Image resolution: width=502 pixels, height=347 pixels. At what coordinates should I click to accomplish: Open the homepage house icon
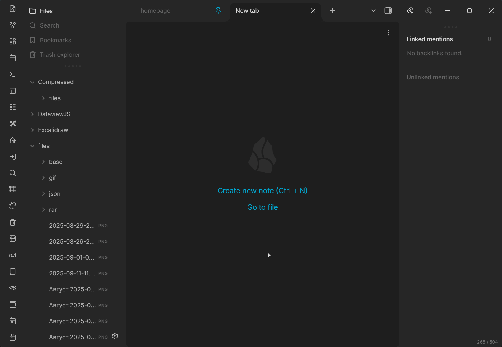tap(12, 140)
